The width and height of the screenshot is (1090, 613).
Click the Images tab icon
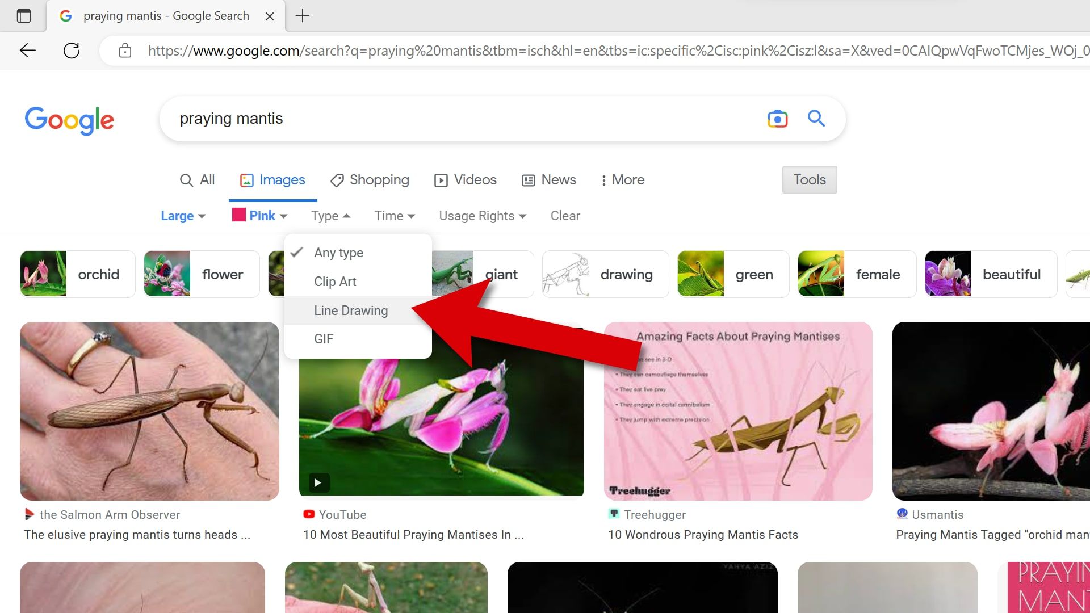coord(246,179)
